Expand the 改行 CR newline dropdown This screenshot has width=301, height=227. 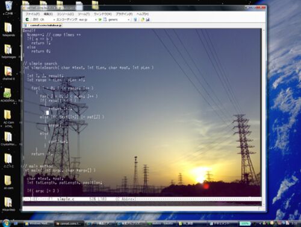click(44, 19)
